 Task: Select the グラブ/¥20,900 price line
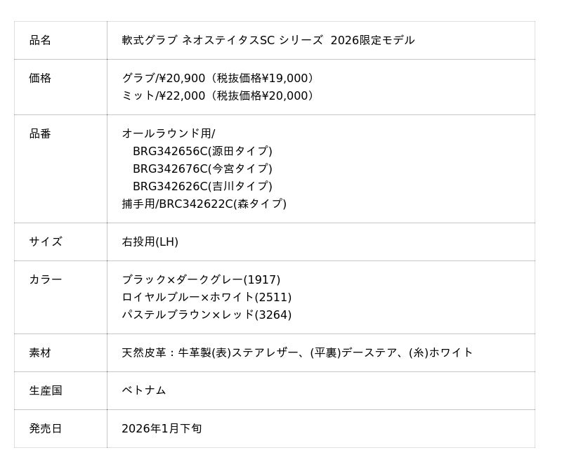(x=218, y=79)
